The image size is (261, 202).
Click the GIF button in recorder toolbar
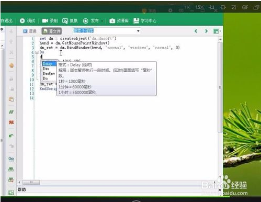click(x=245, y=7)
